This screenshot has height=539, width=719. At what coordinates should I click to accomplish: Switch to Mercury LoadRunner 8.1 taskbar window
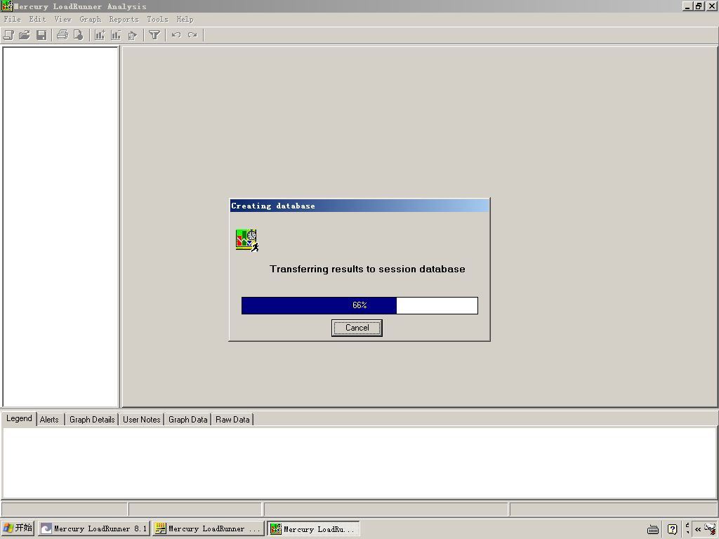click(94, 528)
